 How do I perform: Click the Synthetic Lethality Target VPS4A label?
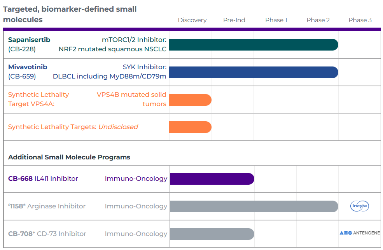[x=38, y=99]
